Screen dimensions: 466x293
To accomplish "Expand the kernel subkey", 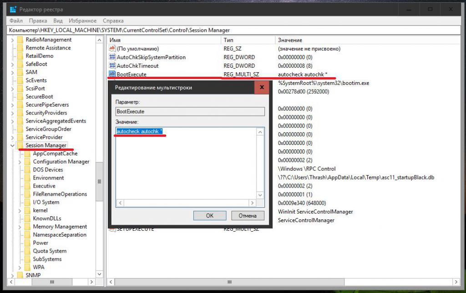I will click(x=20, y=211).
